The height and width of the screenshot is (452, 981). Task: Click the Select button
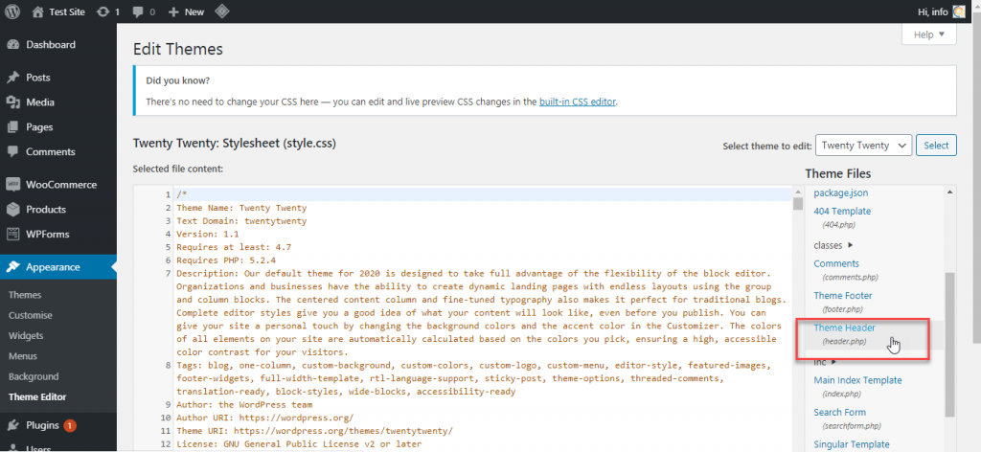936,145
